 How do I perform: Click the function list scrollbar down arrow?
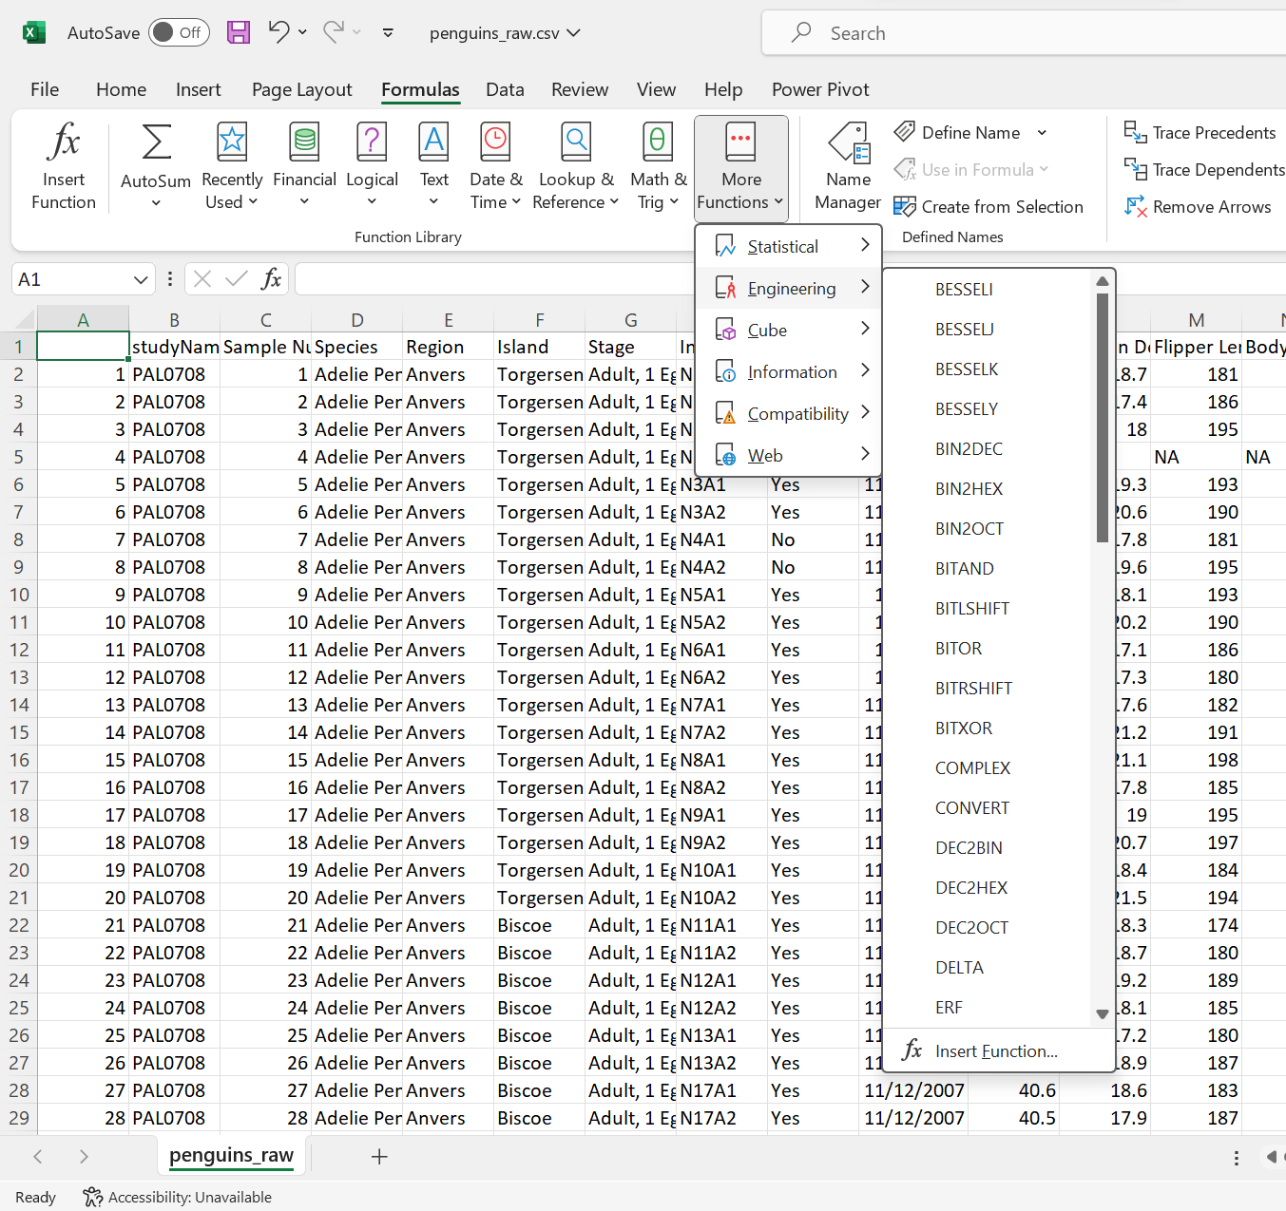click(x=1103, y=1014)
